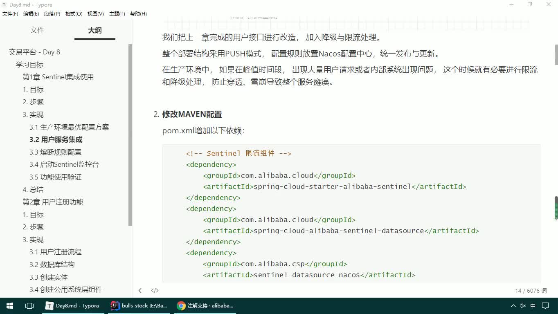Jump to 3.4 创建公用系统层组件
558x314 pixels.
coord(65,289)
